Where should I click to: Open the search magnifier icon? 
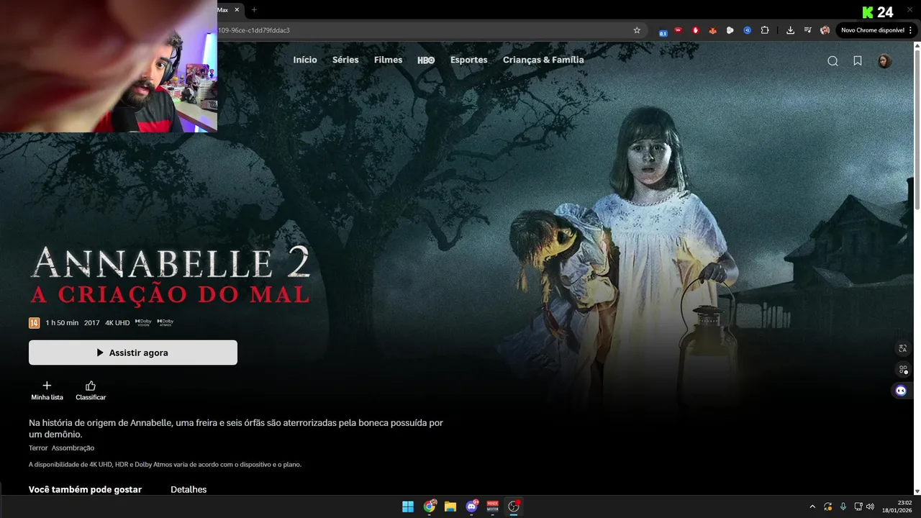832,61
